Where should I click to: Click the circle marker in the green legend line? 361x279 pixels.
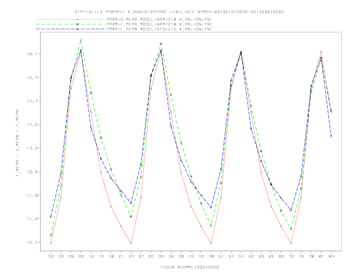pos(77,24)
